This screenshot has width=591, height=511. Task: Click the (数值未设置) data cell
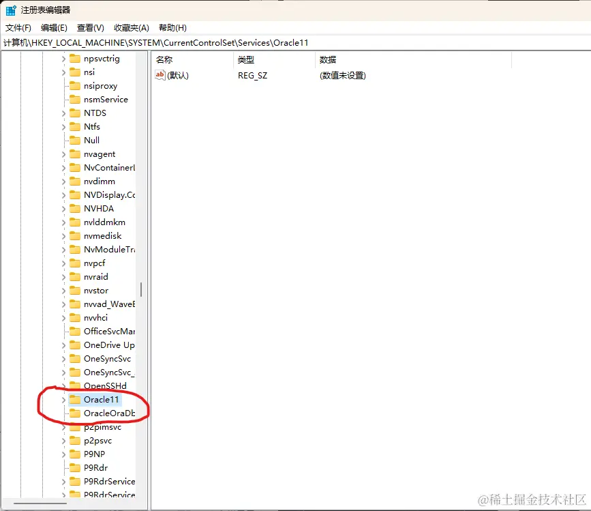tap(343, 76)
